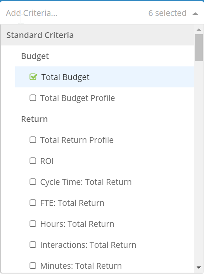This screenshot has height=275, width=204.
Task: Enable the Total Return Profile checkbox
Action: 33,140
